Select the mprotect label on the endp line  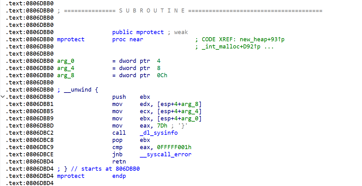coord(71,176)
